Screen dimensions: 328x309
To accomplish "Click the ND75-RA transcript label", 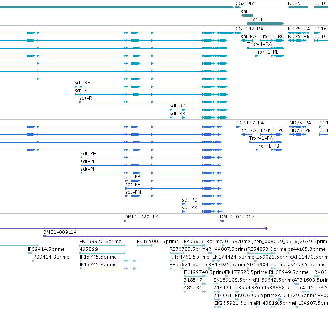I will [x=299, y=29].
